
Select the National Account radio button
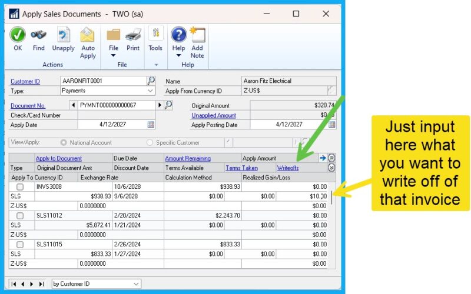click(x=64, y=143)
